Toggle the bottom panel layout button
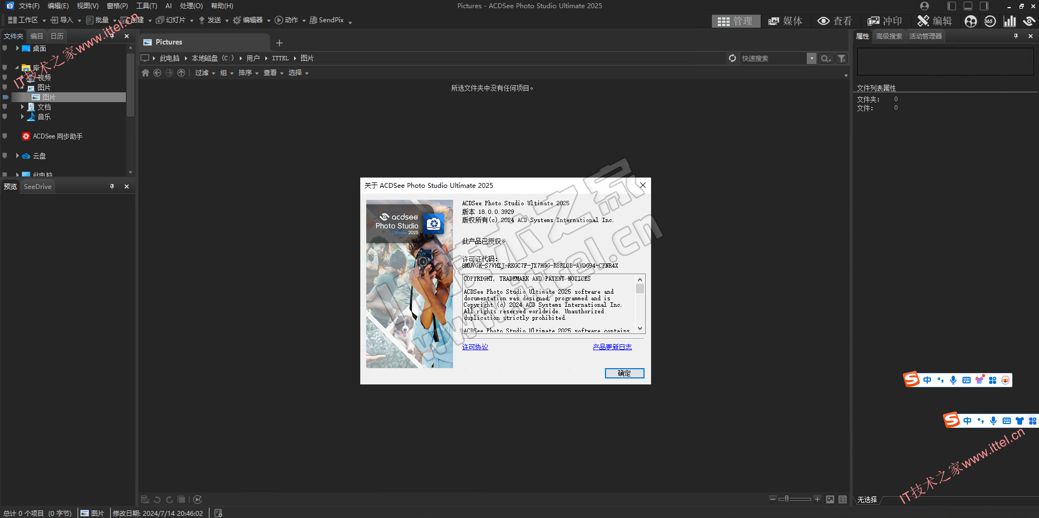 point(968,6)
